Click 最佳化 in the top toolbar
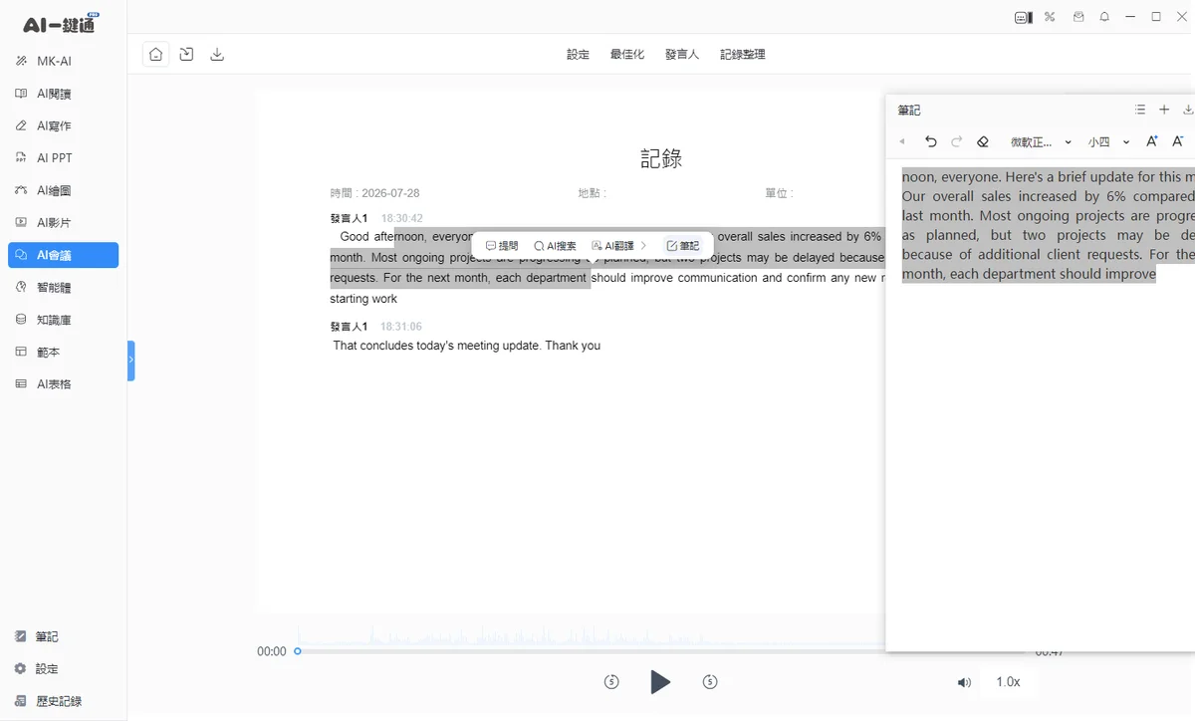The image size is (1195, 721). click(627, 55)
